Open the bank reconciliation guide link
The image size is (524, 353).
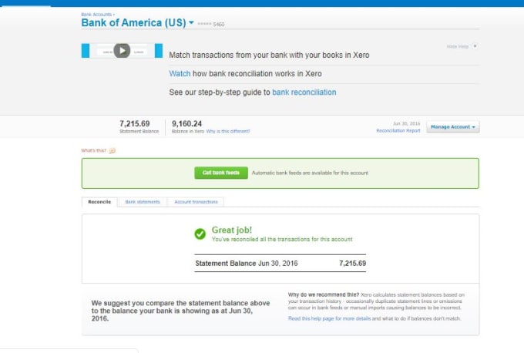[x=304, y=92]
